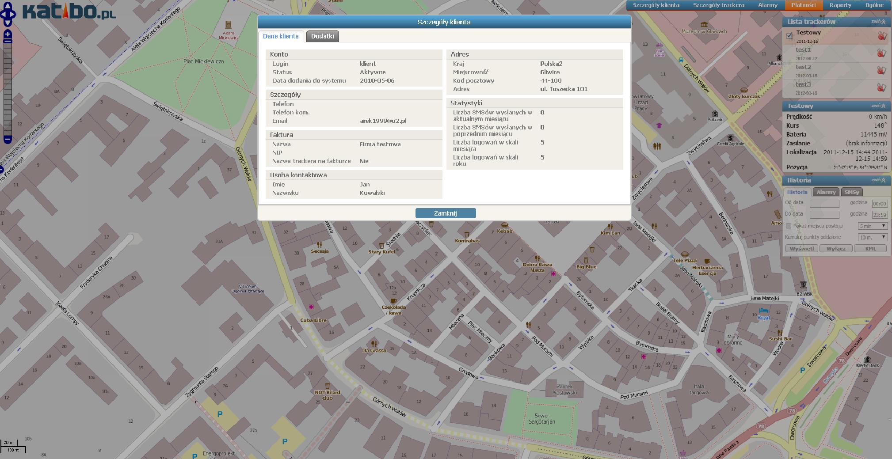Open the Raporty menu item
The height and width of the screenshot is (459, 892).
840,5
